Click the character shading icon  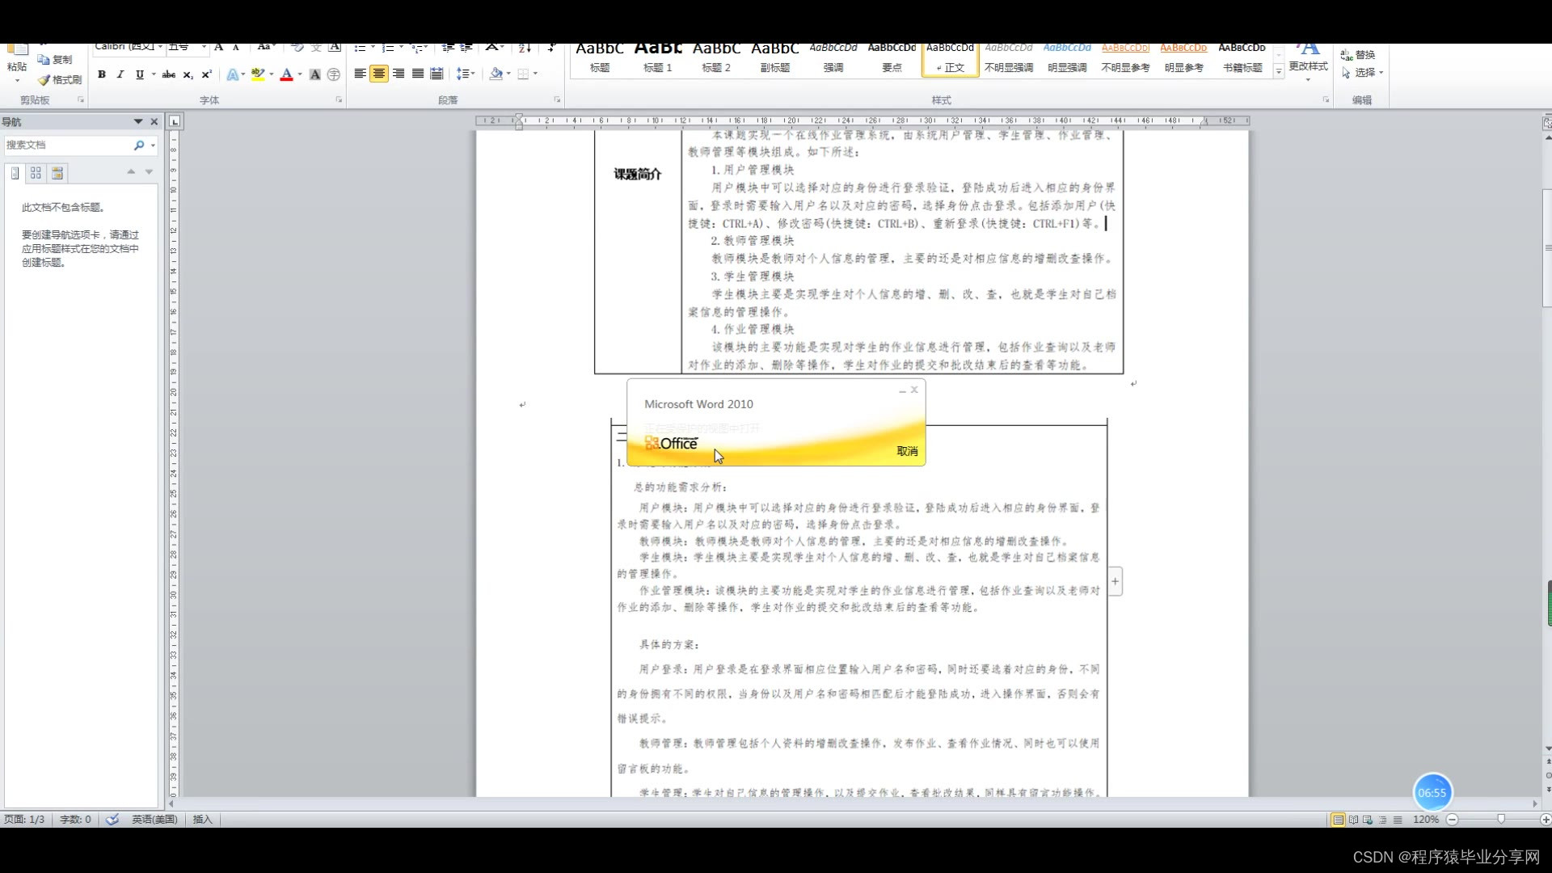click(314, 74)
